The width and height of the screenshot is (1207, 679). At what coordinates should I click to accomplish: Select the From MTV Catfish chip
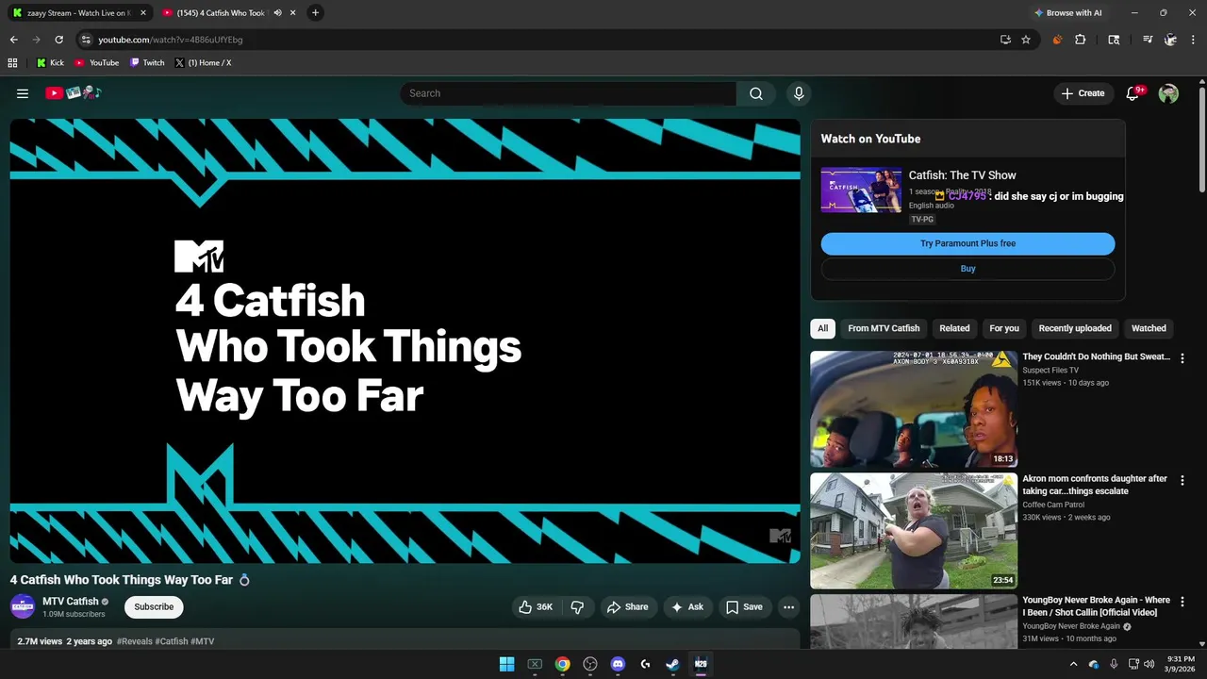(884, 328)
